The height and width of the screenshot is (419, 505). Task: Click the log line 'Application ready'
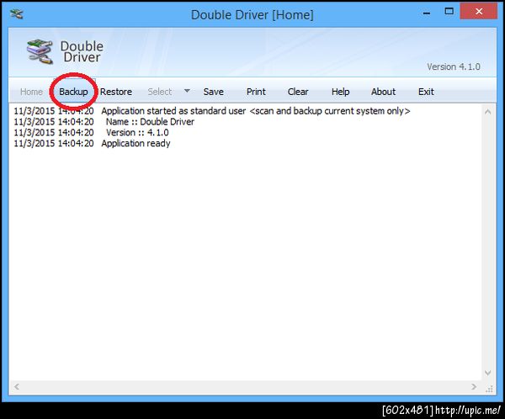pos(92,143)
